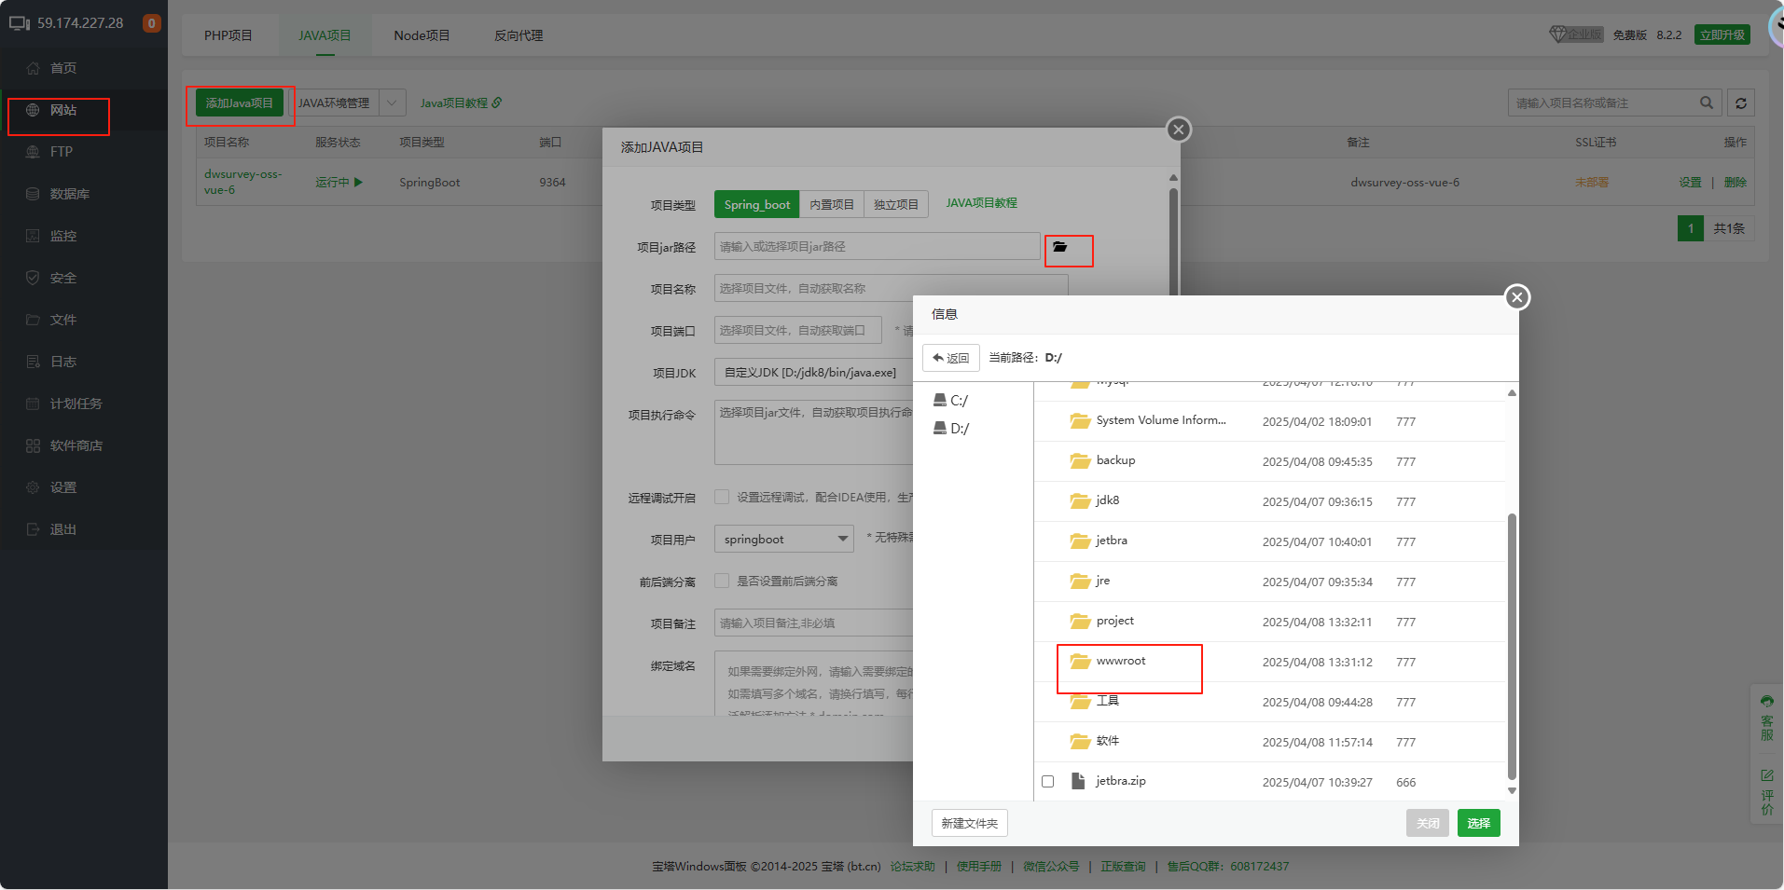The width and height of the screenshot is (1784, 890).
Task: Enable 设置远程调试 checkbox
Action: click(722, 497)
